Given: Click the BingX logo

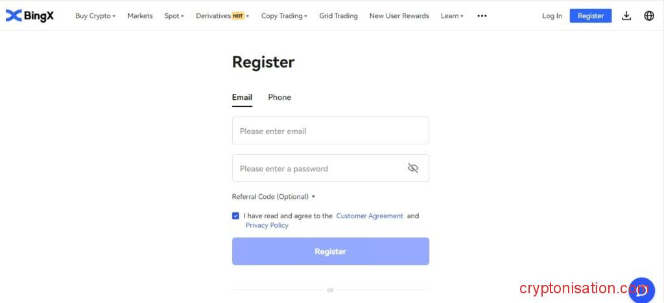Looking at the screenshot, I should pyautogui.click(x=30, y=16).
